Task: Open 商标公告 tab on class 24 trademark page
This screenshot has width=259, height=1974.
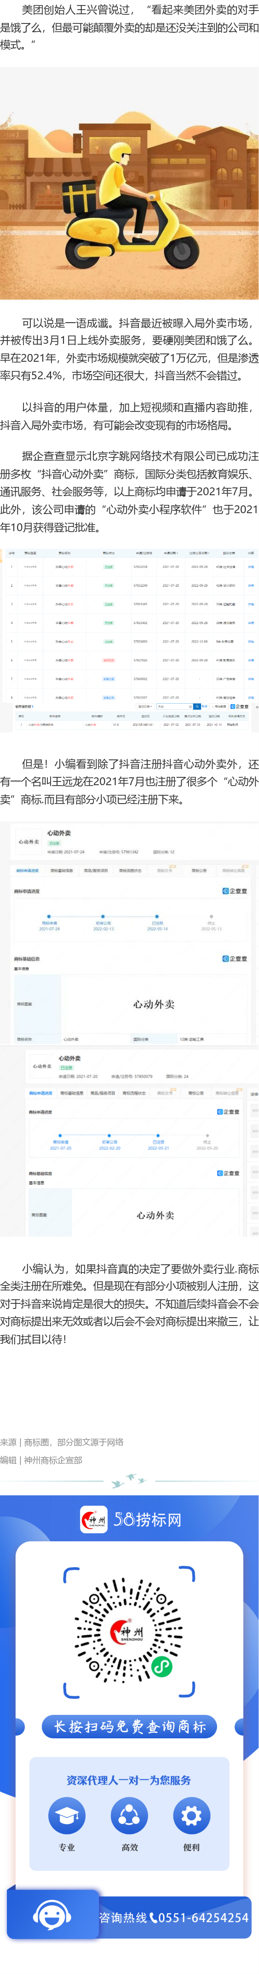Action: (x=196, y=1094)
